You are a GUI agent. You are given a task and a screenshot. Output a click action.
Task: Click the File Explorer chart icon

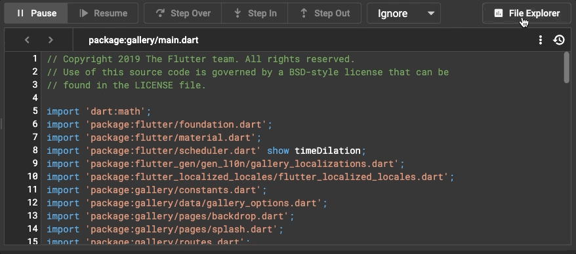[499, 14]
